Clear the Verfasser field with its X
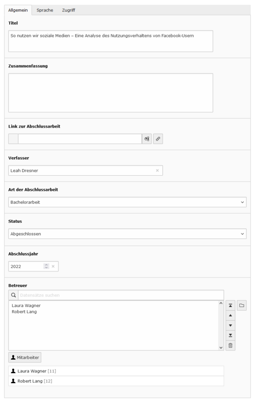This screenshot has width=253, height=399. point(157,171)
